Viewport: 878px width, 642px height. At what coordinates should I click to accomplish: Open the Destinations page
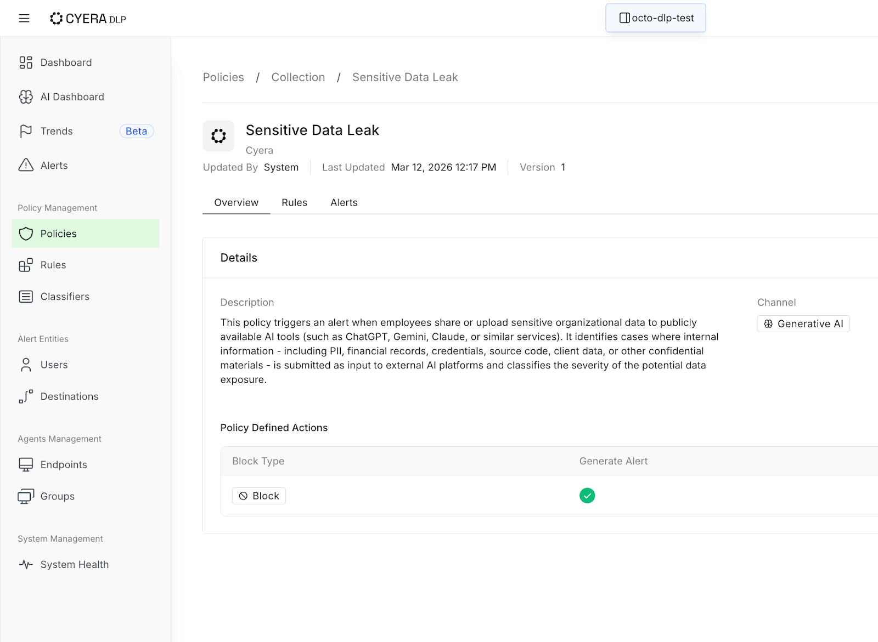(x=69, y=396)
